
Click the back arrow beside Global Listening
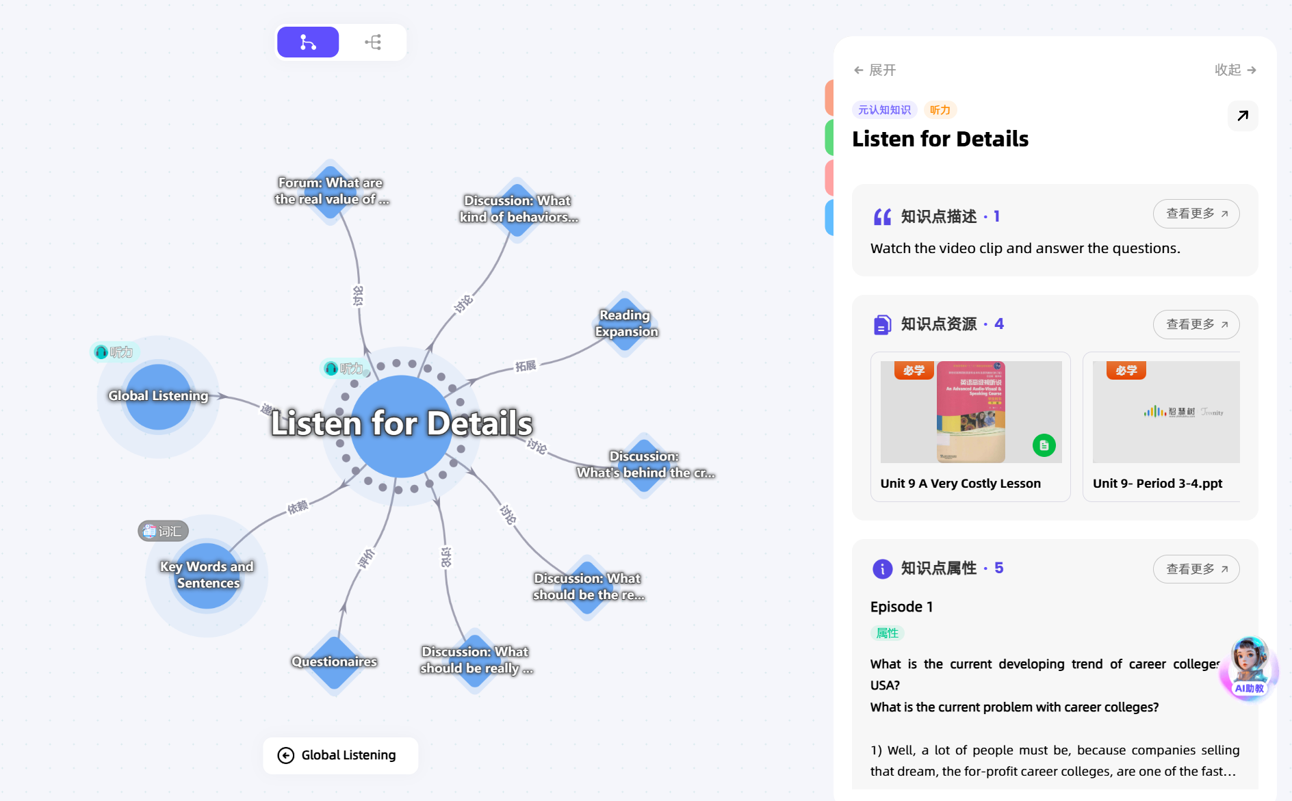[x=286, y=755]
